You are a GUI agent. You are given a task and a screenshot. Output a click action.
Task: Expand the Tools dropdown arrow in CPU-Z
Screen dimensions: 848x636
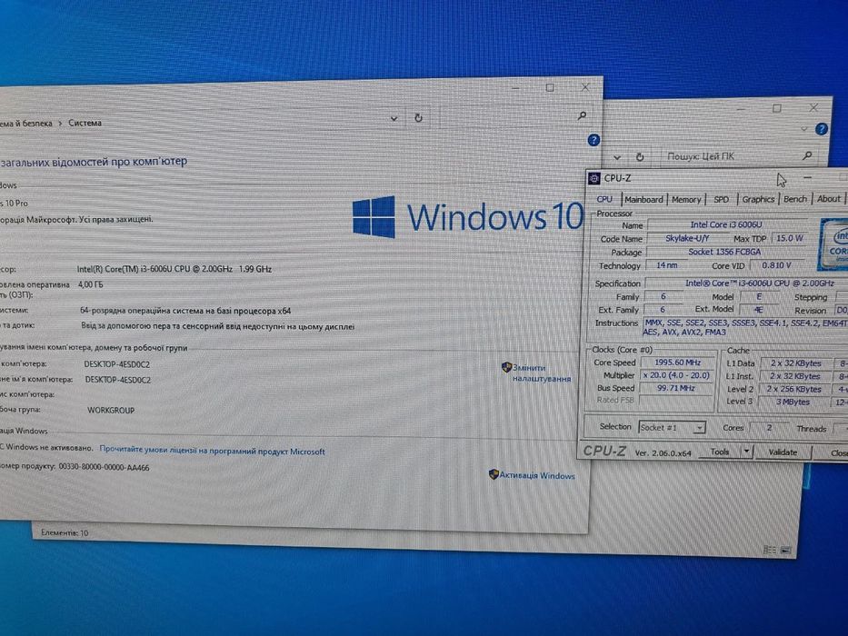[x=747, y=452]
